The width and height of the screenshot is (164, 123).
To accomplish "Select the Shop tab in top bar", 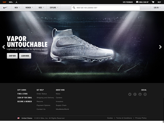I will coord(4,2).
